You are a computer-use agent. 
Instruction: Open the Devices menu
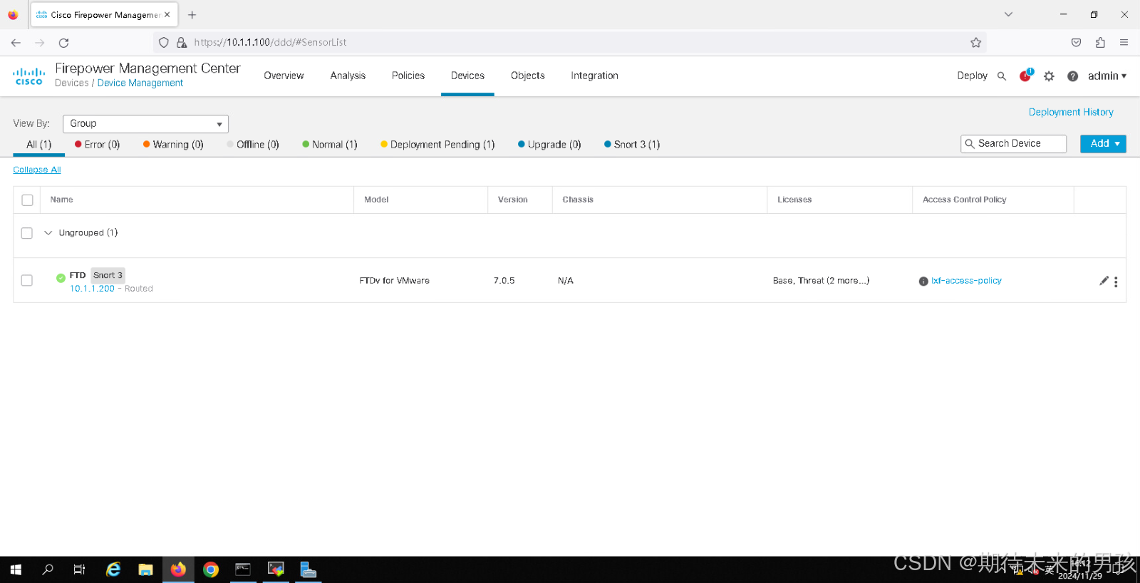[x=467, y=76]
